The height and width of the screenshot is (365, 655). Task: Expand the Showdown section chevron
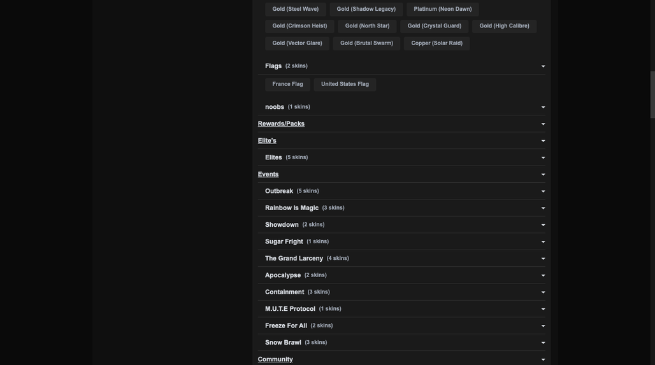click(543, 225)
